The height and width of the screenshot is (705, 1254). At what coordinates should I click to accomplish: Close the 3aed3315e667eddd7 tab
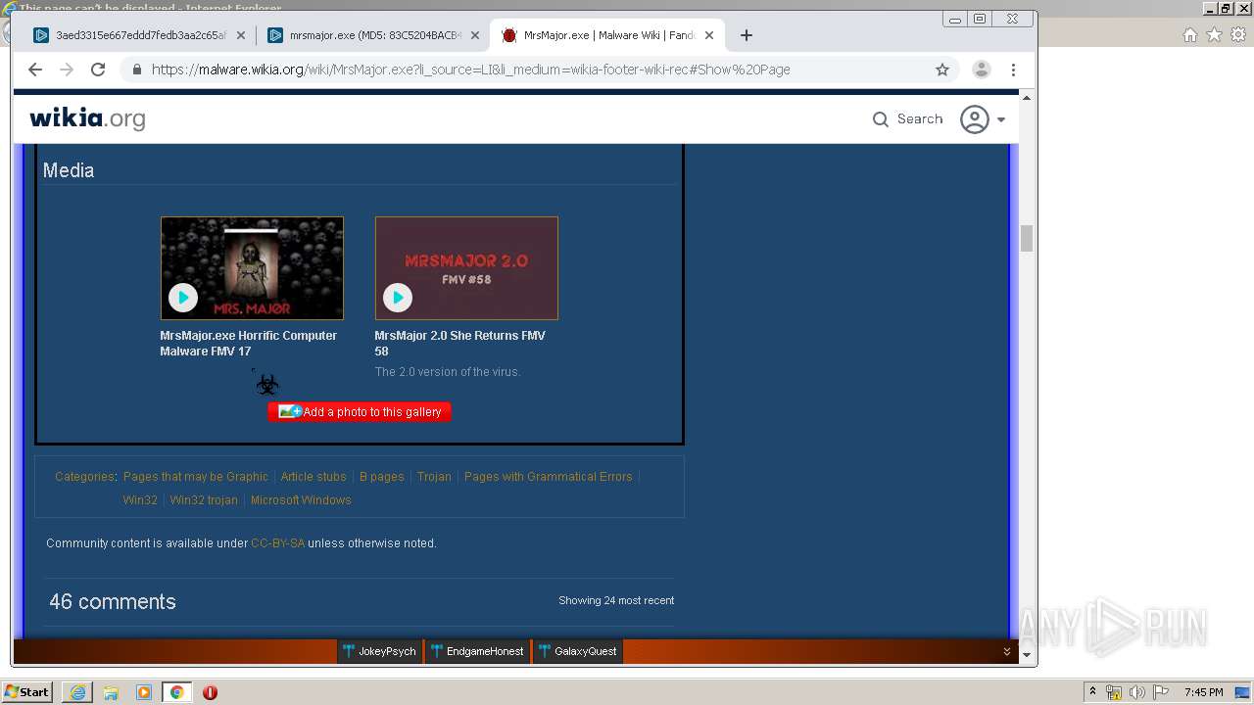[241, 35]
